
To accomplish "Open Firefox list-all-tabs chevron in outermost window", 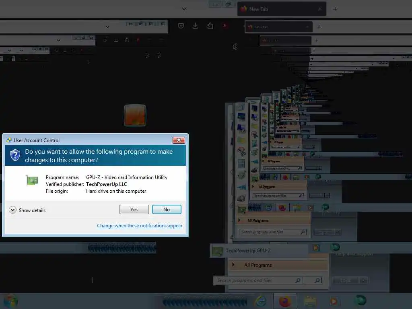I will click(x=184, y=9).
